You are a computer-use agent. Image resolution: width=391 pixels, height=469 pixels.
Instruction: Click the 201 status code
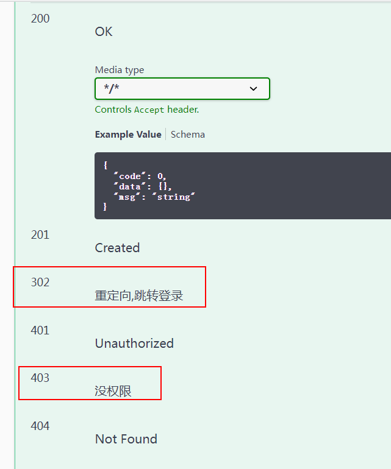coord(40,234)
